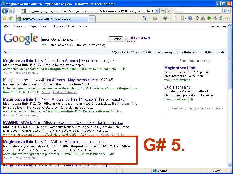Select the Prohledat Web radio button
233x174 pixels.
pos(44,45)
